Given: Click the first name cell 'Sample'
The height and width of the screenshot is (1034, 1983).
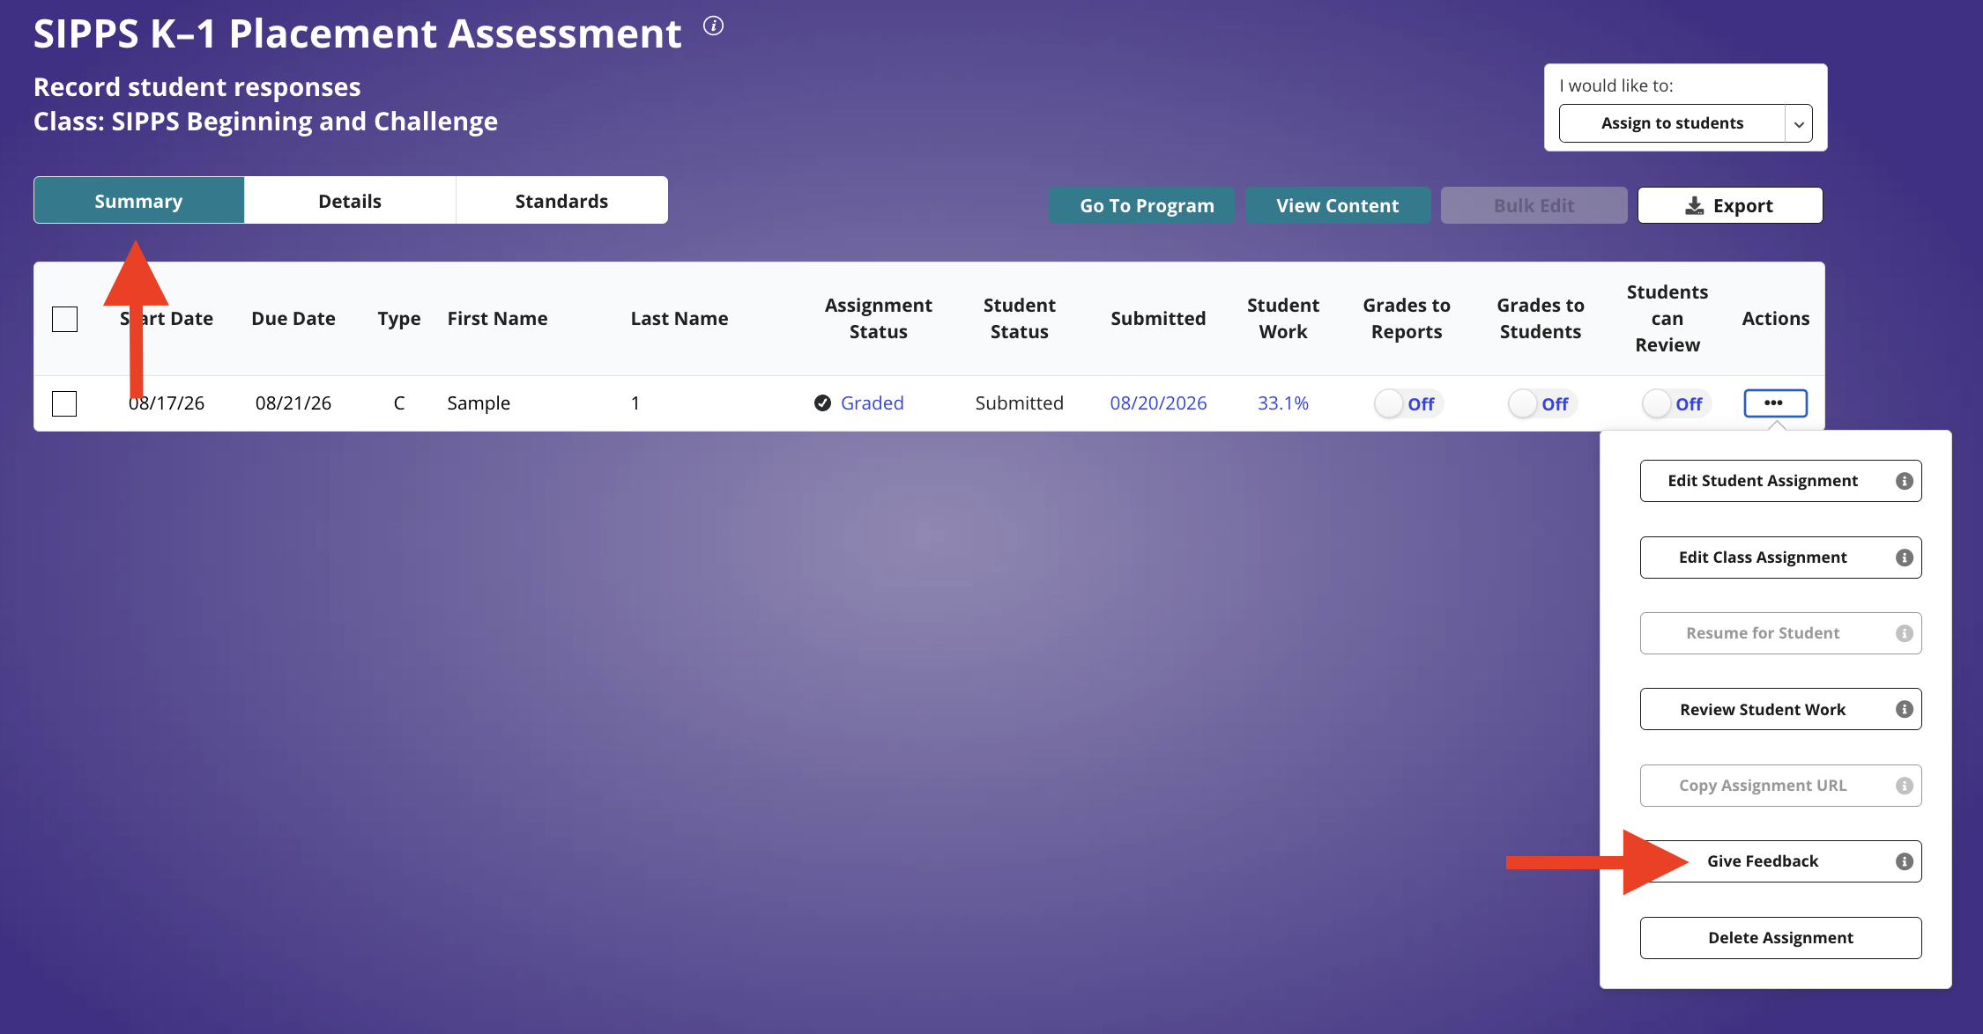Looking at the screenshot, I should coord(479,403).
